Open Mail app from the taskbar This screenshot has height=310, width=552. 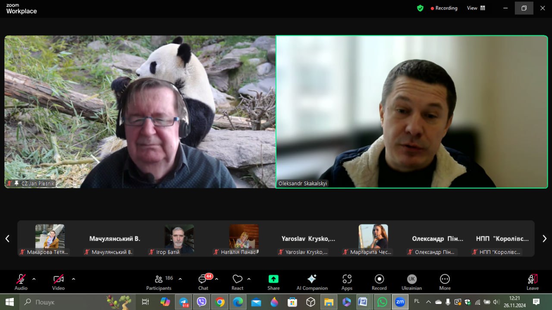pyautogui.click(x=256, y=302)
